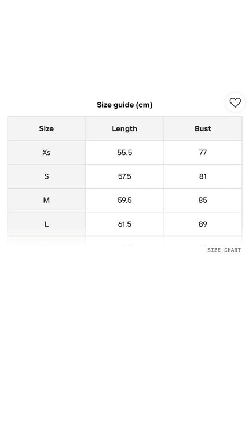Image resolution: width=249 pixels, height=435 pixels.
Task: Click the size chart product image
Action: pos(124,172)
